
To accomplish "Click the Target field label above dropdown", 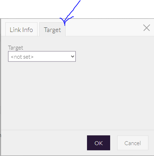I will pyautogui.click(x=15, y=48).
